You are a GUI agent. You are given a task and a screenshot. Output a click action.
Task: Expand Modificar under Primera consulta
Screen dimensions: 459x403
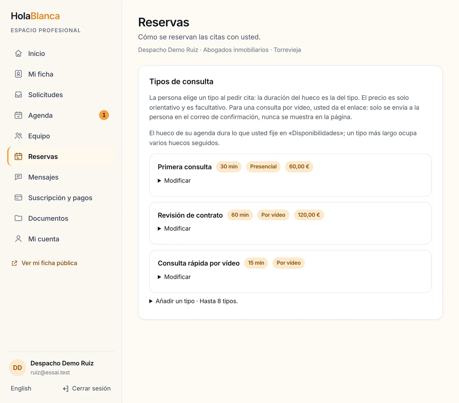click(x=174, y=181)
